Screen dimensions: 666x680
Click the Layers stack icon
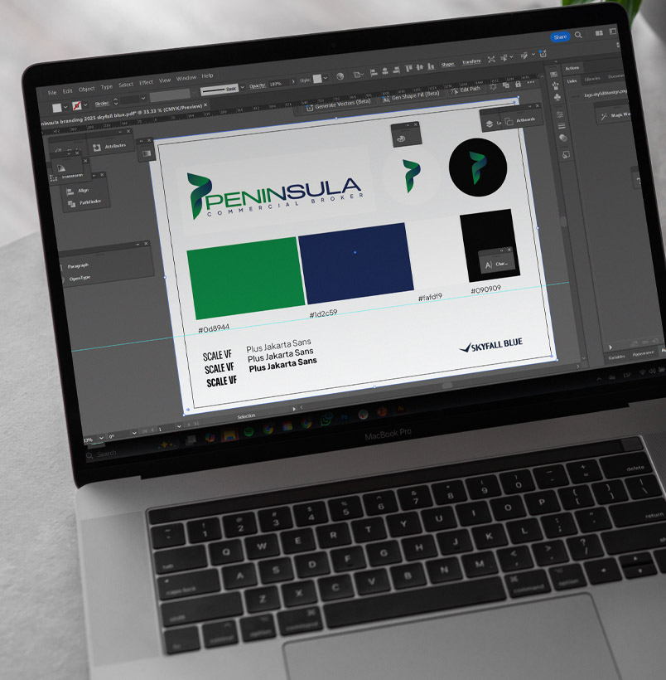pos(490,124)
